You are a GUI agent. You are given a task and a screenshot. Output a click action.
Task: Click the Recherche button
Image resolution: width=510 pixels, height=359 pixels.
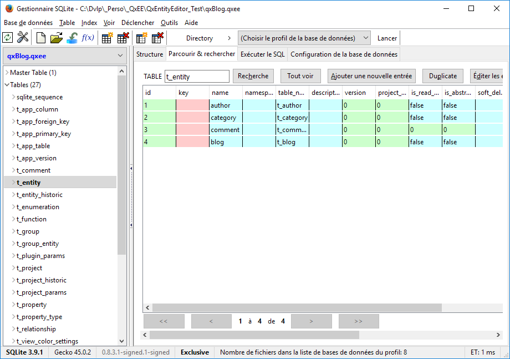(x=253, y=76)
